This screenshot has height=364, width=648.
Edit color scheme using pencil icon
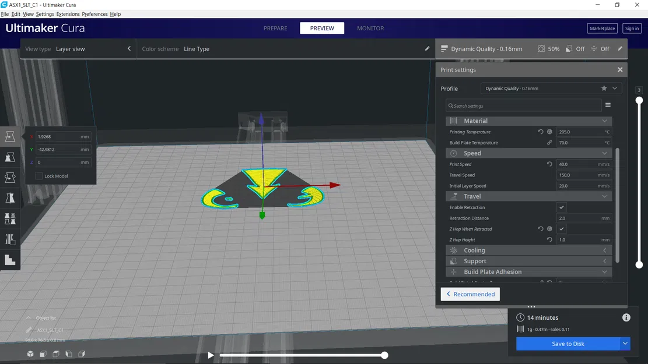pyautogui.click(x=427, y=49)
